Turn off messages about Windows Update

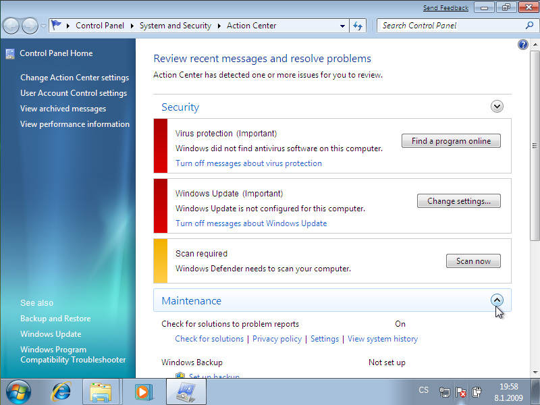(x=251, y=223)
